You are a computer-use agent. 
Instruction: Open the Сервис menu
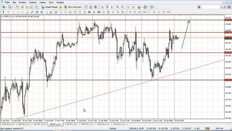[x=43, y=3]
